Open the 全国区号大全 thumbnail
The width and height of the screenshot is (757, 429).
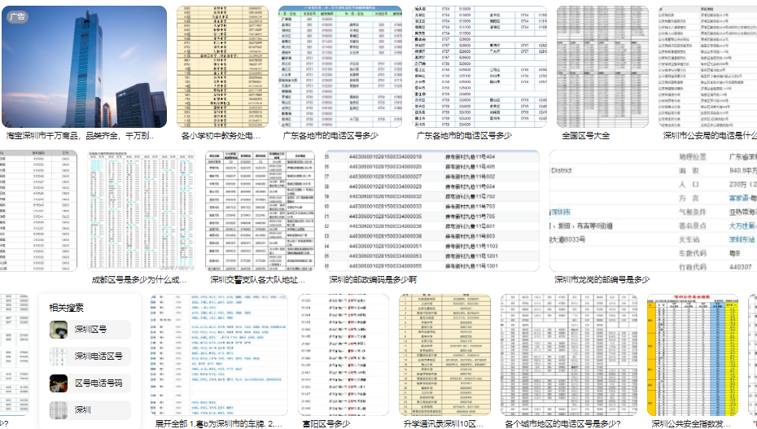point(602,67)
